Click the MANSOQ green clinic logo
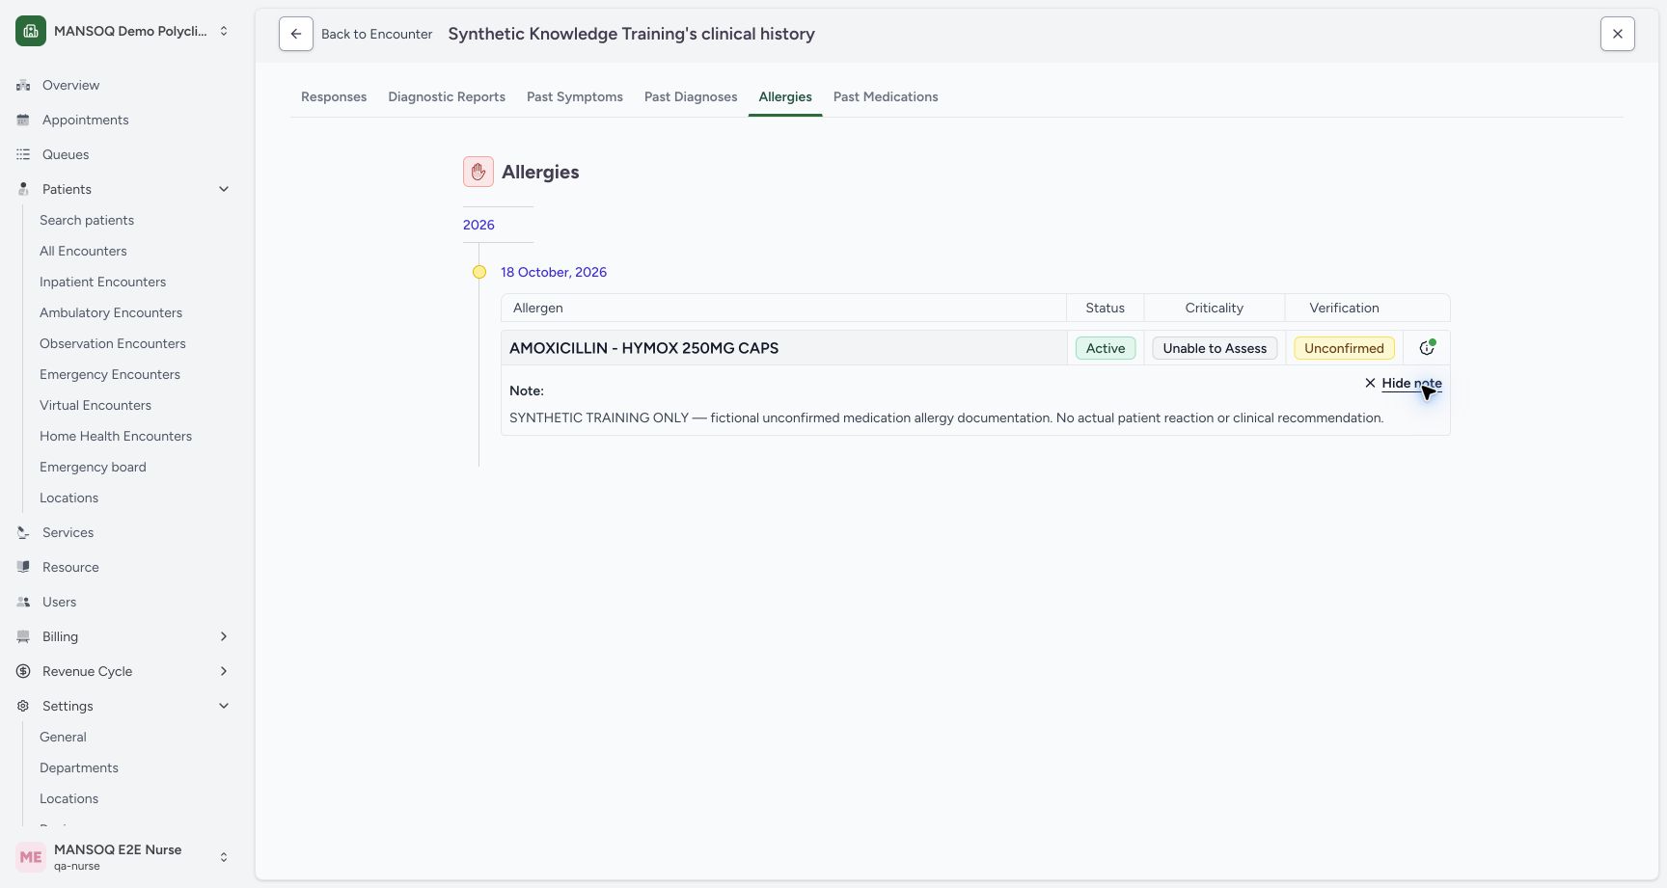1667x888 pixels. point(31,31)
